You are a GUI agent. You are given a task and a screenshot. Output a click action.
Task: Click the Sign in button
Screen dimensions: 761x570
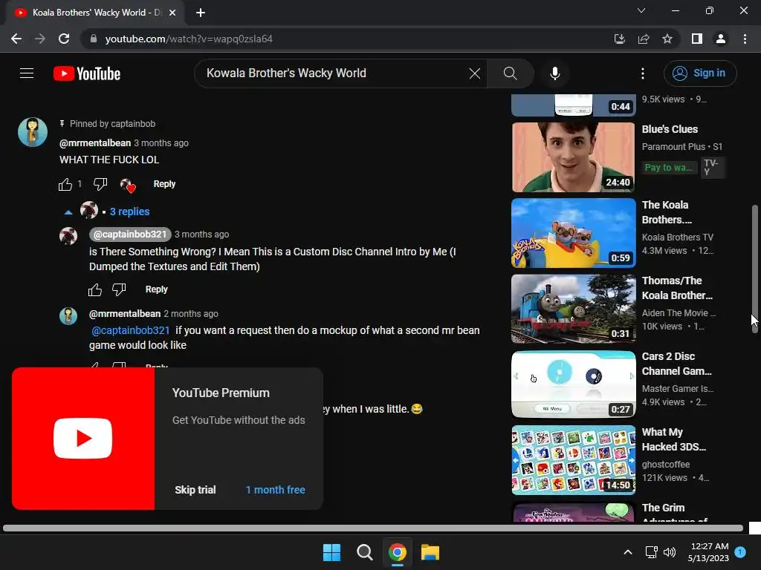tap(700, 73)
